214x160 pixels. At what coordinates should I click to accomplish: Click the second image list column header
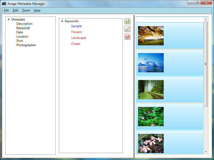184,20
